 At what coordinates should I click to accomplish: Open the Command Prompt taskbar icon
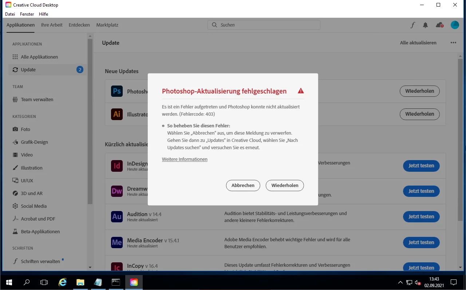click(116, 282)
